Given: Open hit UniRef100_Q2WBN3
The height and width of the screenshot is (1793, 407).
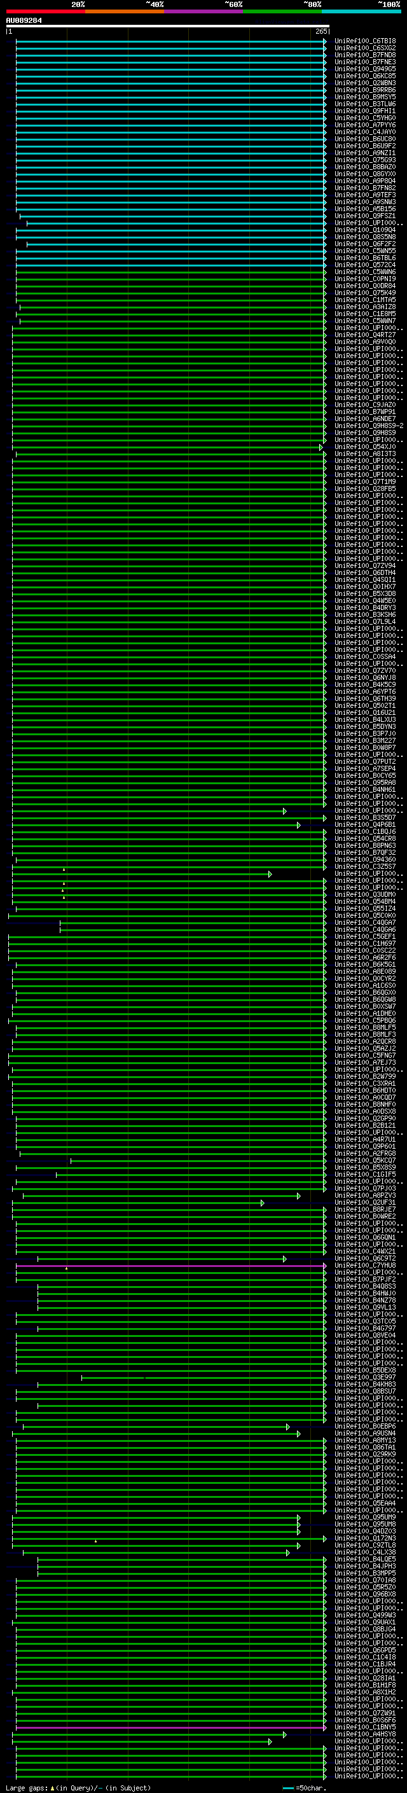Looking at the screenshot, I should pos(365,83).
